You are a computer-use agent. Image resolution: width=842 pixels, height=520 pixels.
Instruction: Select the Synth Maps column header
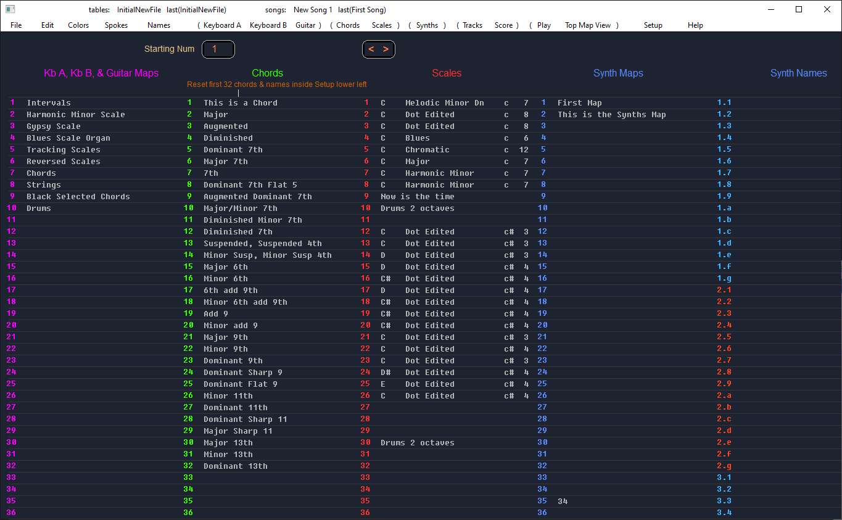[617, 73]
